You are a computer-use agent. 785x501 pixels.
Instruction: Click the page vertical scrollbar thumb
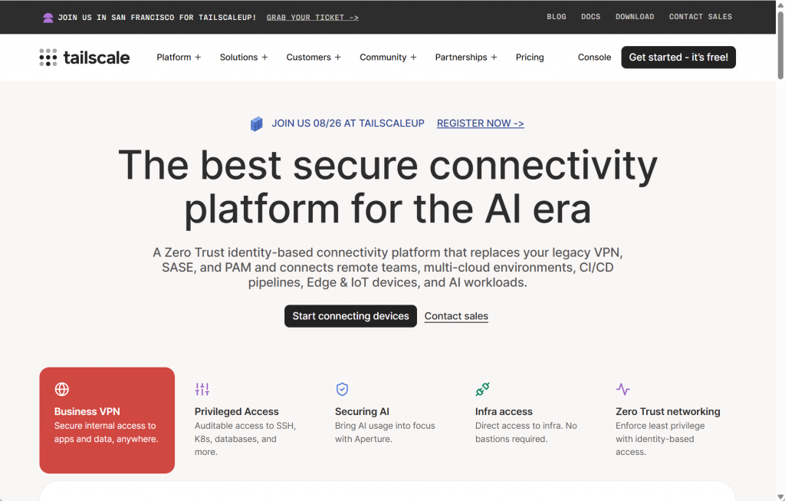tap(780, 45)
